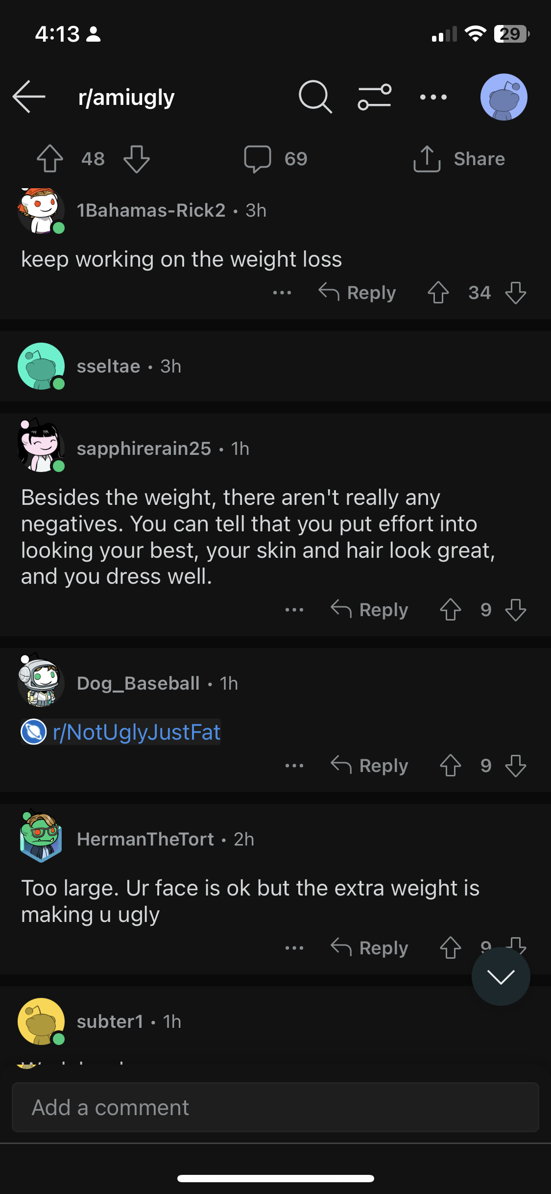Downvote sapphirerain25's comment

(x=516, y=610)
